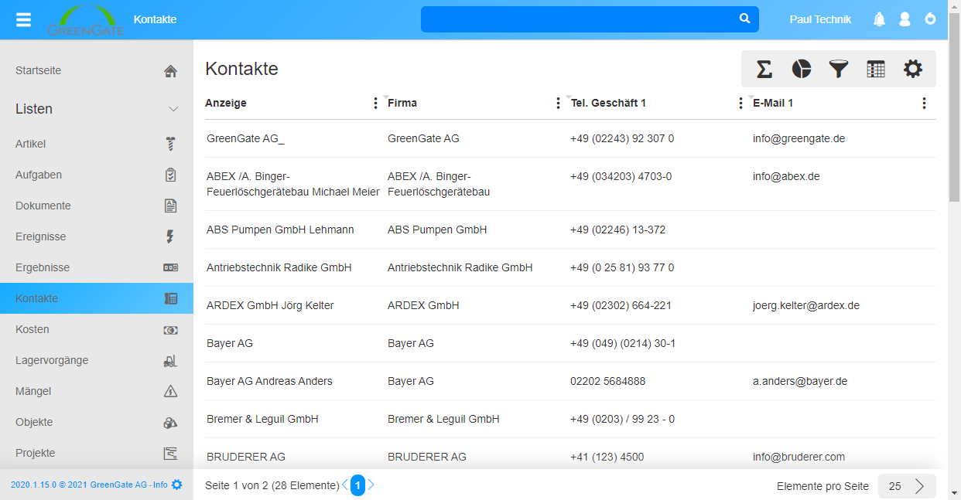This screenshot has width=961, height=500.
Task: Collapse the Listen section
Action: point(173,109)
